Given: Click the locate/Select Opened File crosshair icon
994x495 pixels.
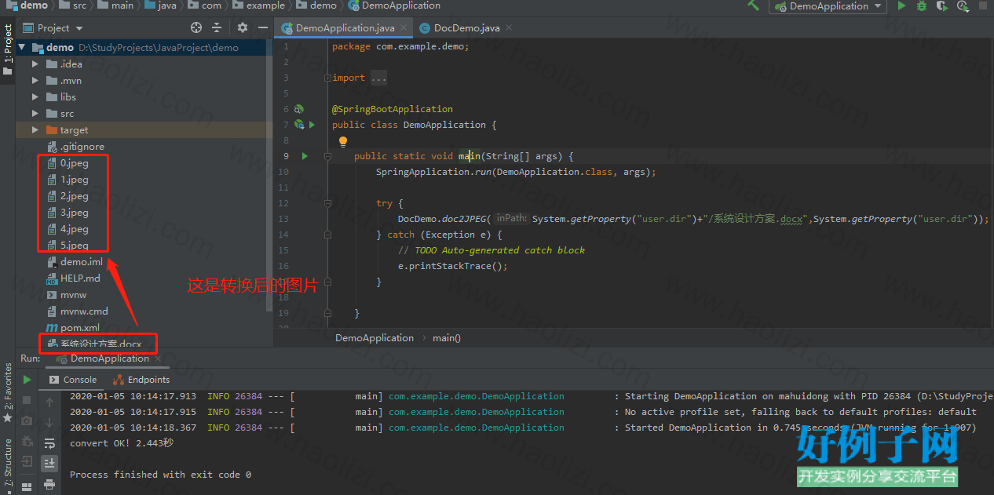Looking at the screenshot, I should (x=196, y=27).
